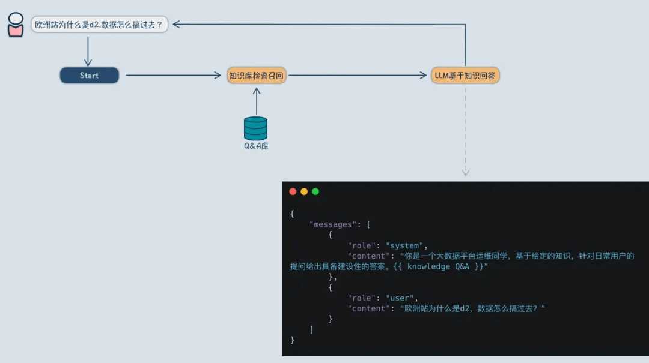Click the arrowhead pointing into 知识库检索召回 from Start
Image resolution: width=649 pixels, height=363 pixels.
[x=218, y=76]
